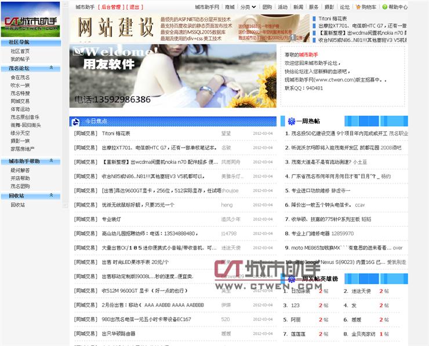Screen dimensions: 429x346
Task: Open hot post '降价出一敏五个钟头电信卡'
Action: point(321,205)
